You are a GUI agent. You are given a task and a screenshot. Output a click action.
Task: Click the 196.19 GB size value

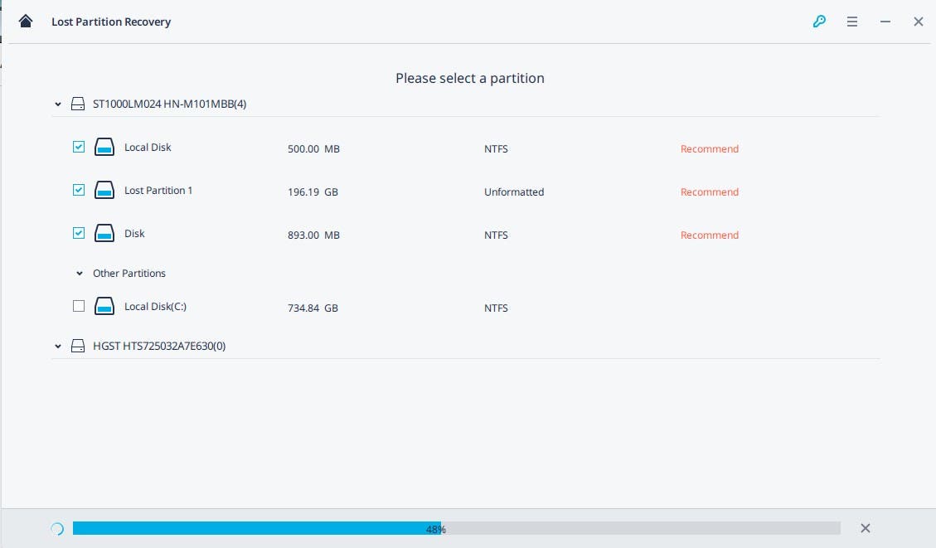313,192
